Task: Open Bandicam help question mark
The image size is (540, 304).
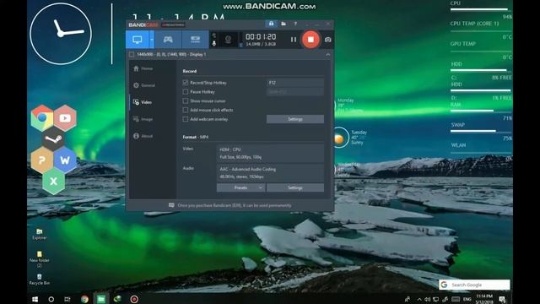Action: click(295, 24)
